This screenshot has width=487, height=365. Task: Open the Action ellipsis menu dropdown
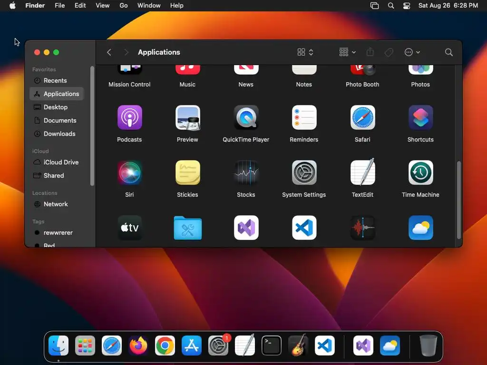point(412,52)
